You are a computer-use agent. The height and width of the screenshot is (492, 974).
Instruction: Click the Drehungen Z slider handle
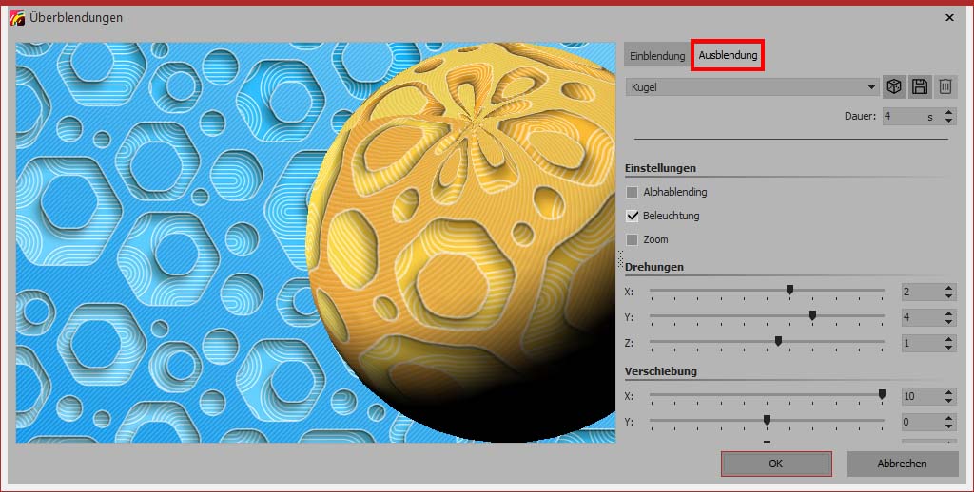pos(778,341)
